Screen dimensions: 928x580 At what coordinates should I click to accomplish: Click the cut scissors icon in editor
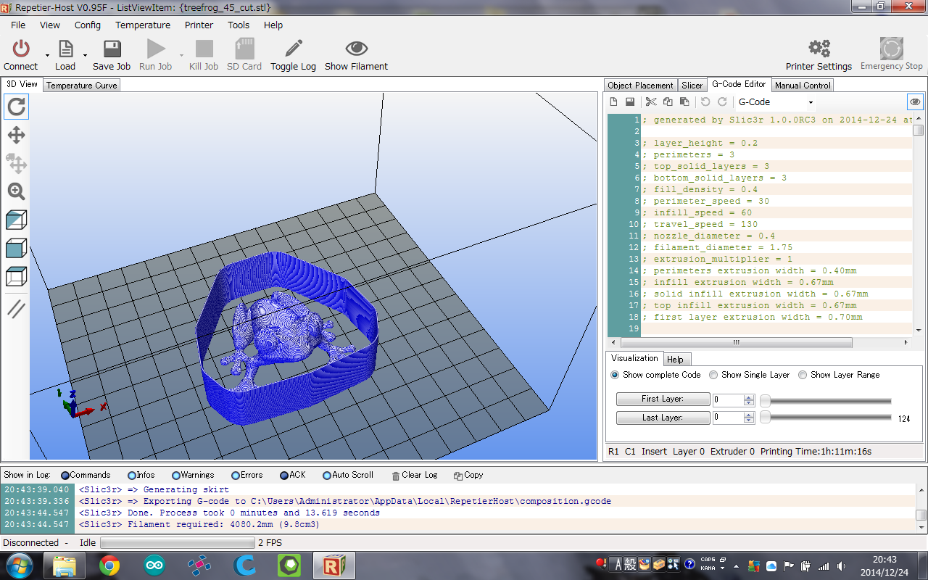(x=651, y=102)
